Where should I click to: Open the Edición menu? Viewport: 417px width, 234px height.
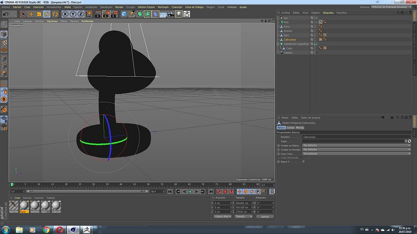[17, 7]
